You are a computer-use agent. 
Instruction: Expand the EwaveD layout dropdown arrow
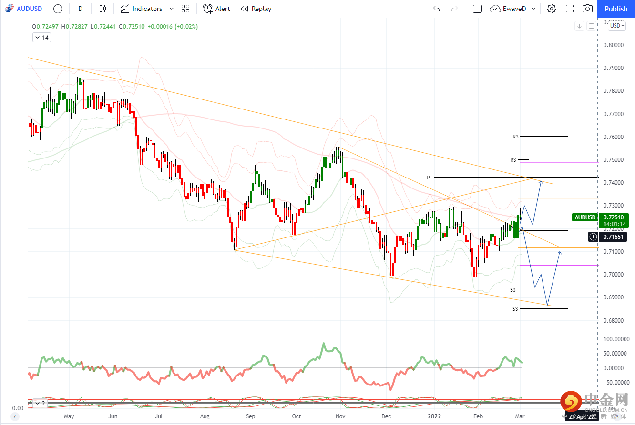(x=533, y=9)
